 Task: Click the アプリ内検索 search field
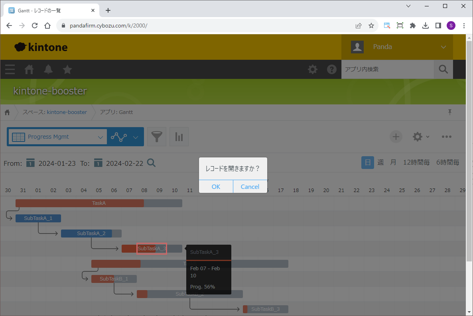[x=387, y=69]
